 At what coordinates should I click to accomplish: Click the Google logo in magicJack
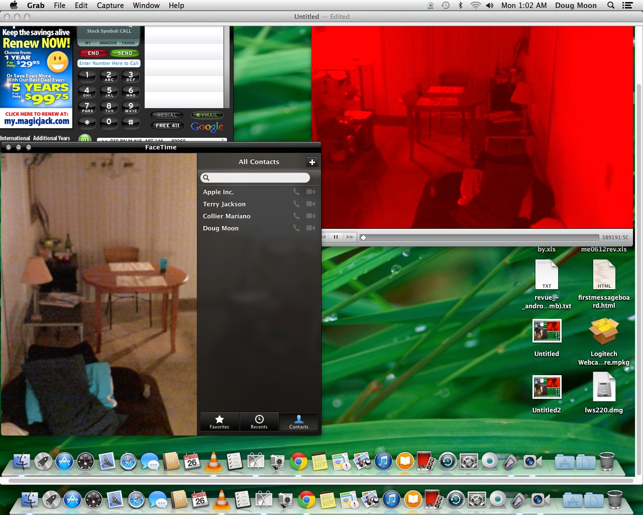pos(207,127)
